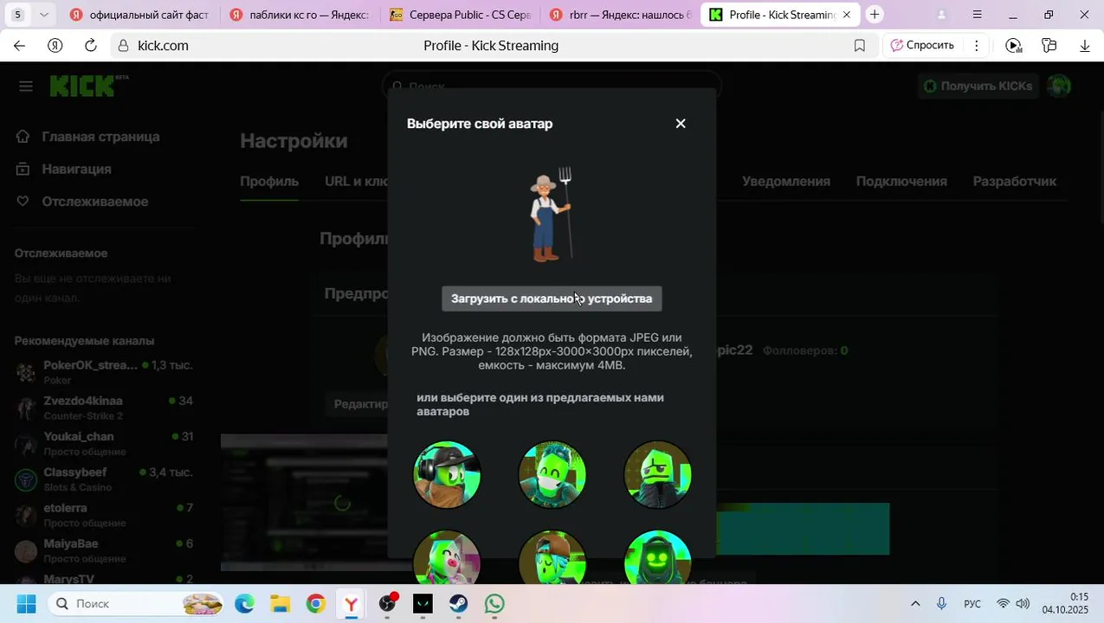This screenshot has width=1104, height=623.
Task: Open File Explorer from the taskbar
Action: [x=279, y=604]
